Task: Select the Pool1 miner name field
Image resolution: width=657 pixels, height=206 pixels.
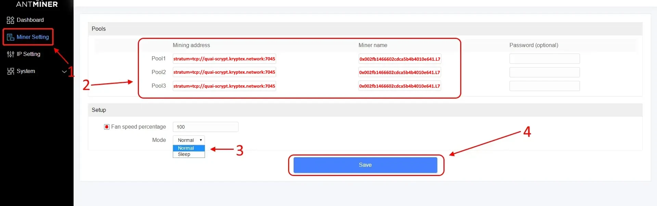Action: (x=399, y=59)
